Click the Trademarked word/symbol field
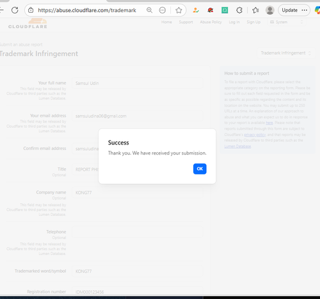Image resolution: width=320 pixels, height=299 pixels. pos(138,272)
